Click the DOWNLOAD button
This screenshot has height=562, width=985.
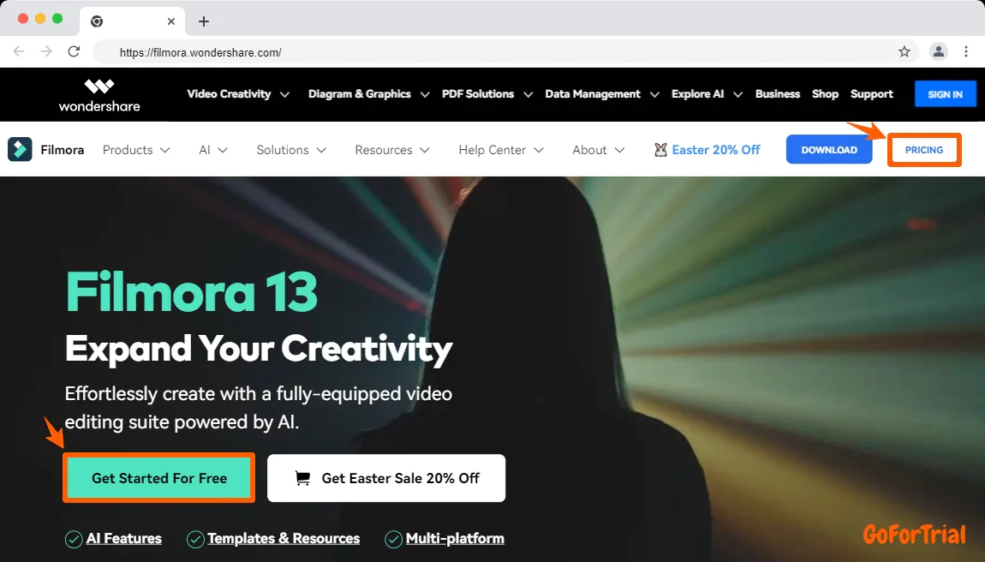pyautogui.click(x=829, y=150)
